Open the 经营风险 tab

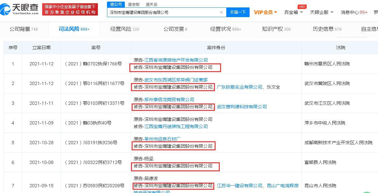(x=124, y=29)
